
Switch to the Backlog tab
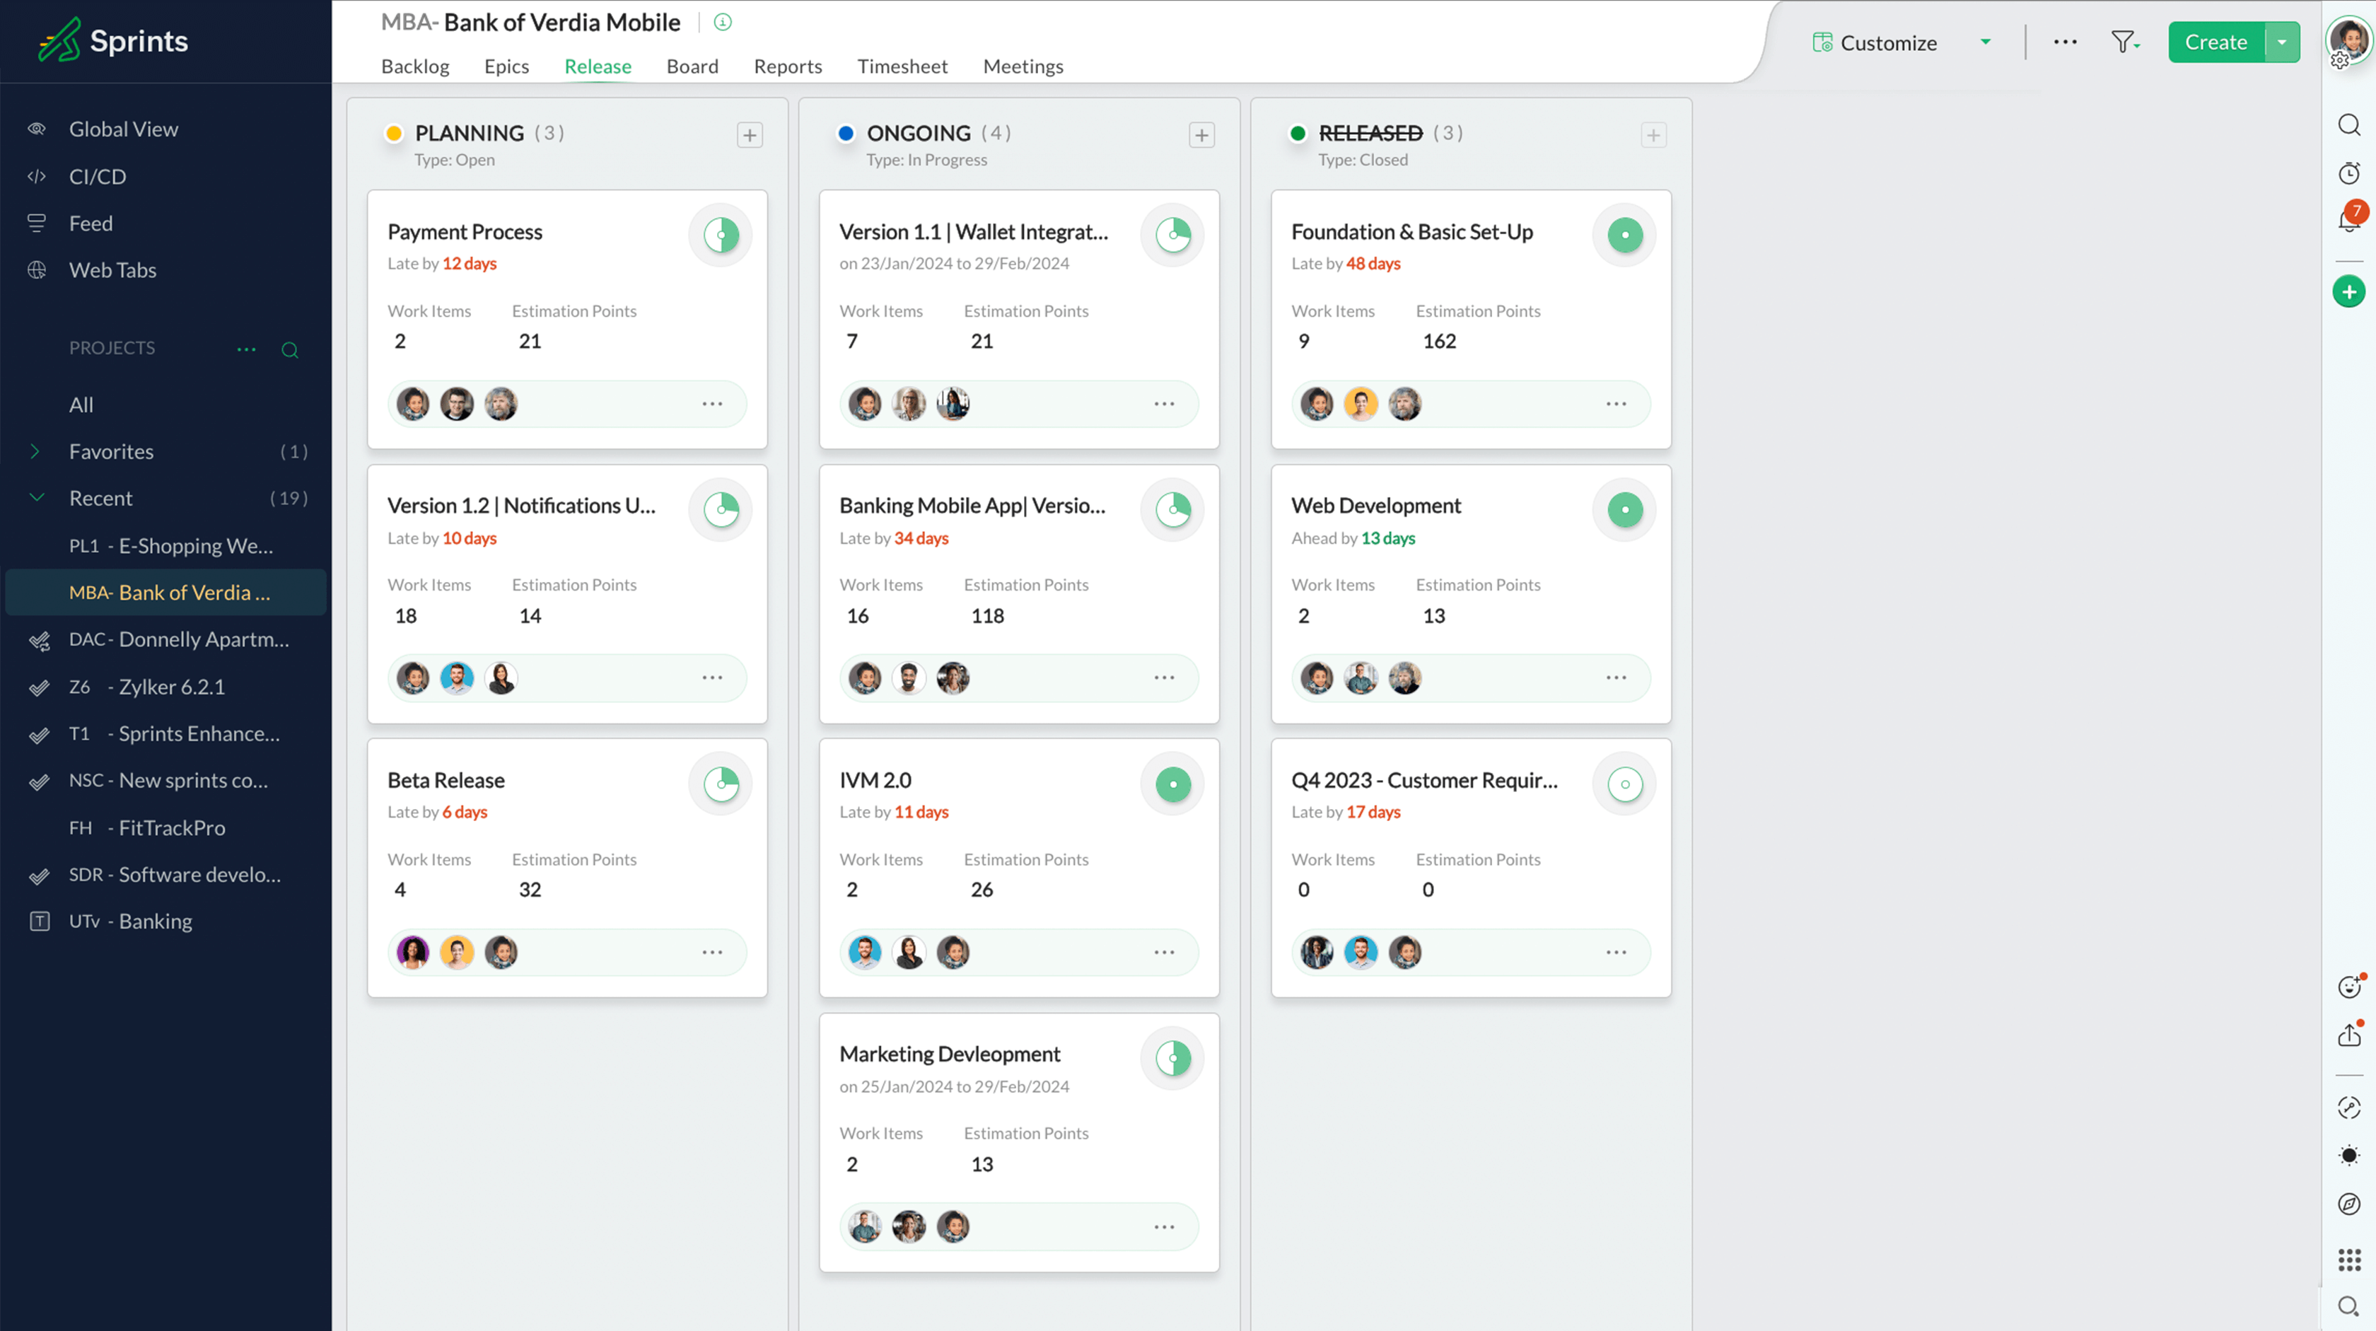point(414,66)
